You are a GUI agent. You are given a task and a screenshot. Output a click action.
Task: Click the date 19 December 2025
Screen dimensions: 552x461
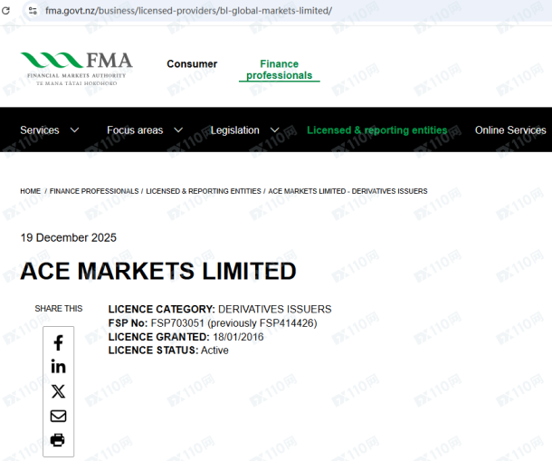(68, 237)
